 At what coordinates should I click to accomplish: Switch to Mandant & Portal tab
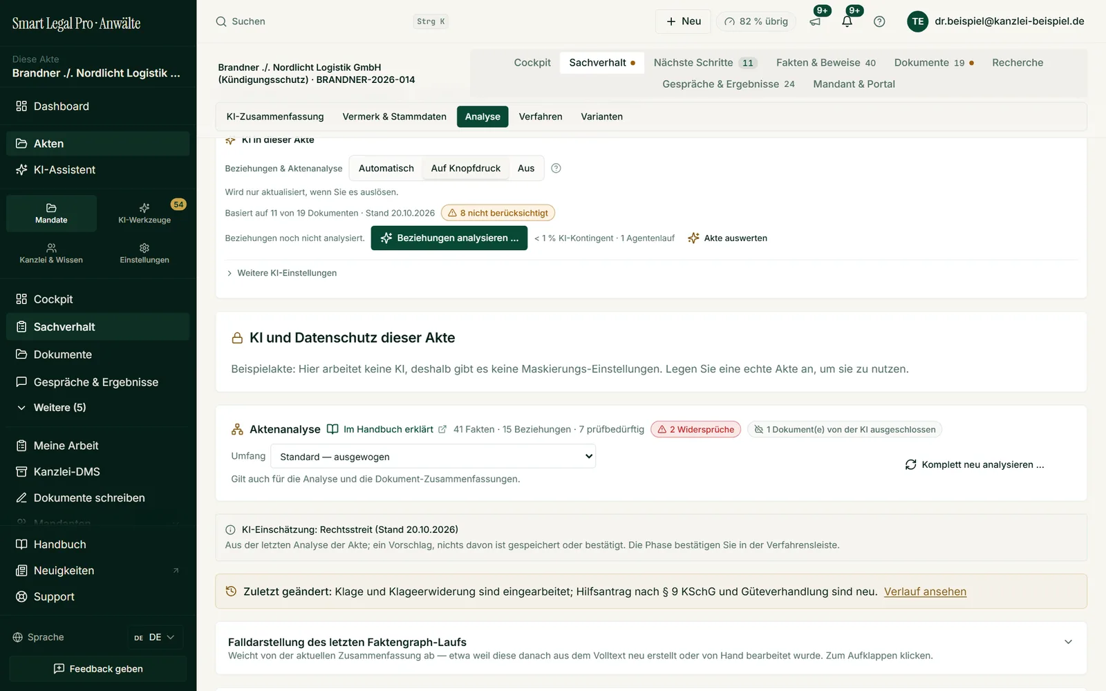(854, 84)
